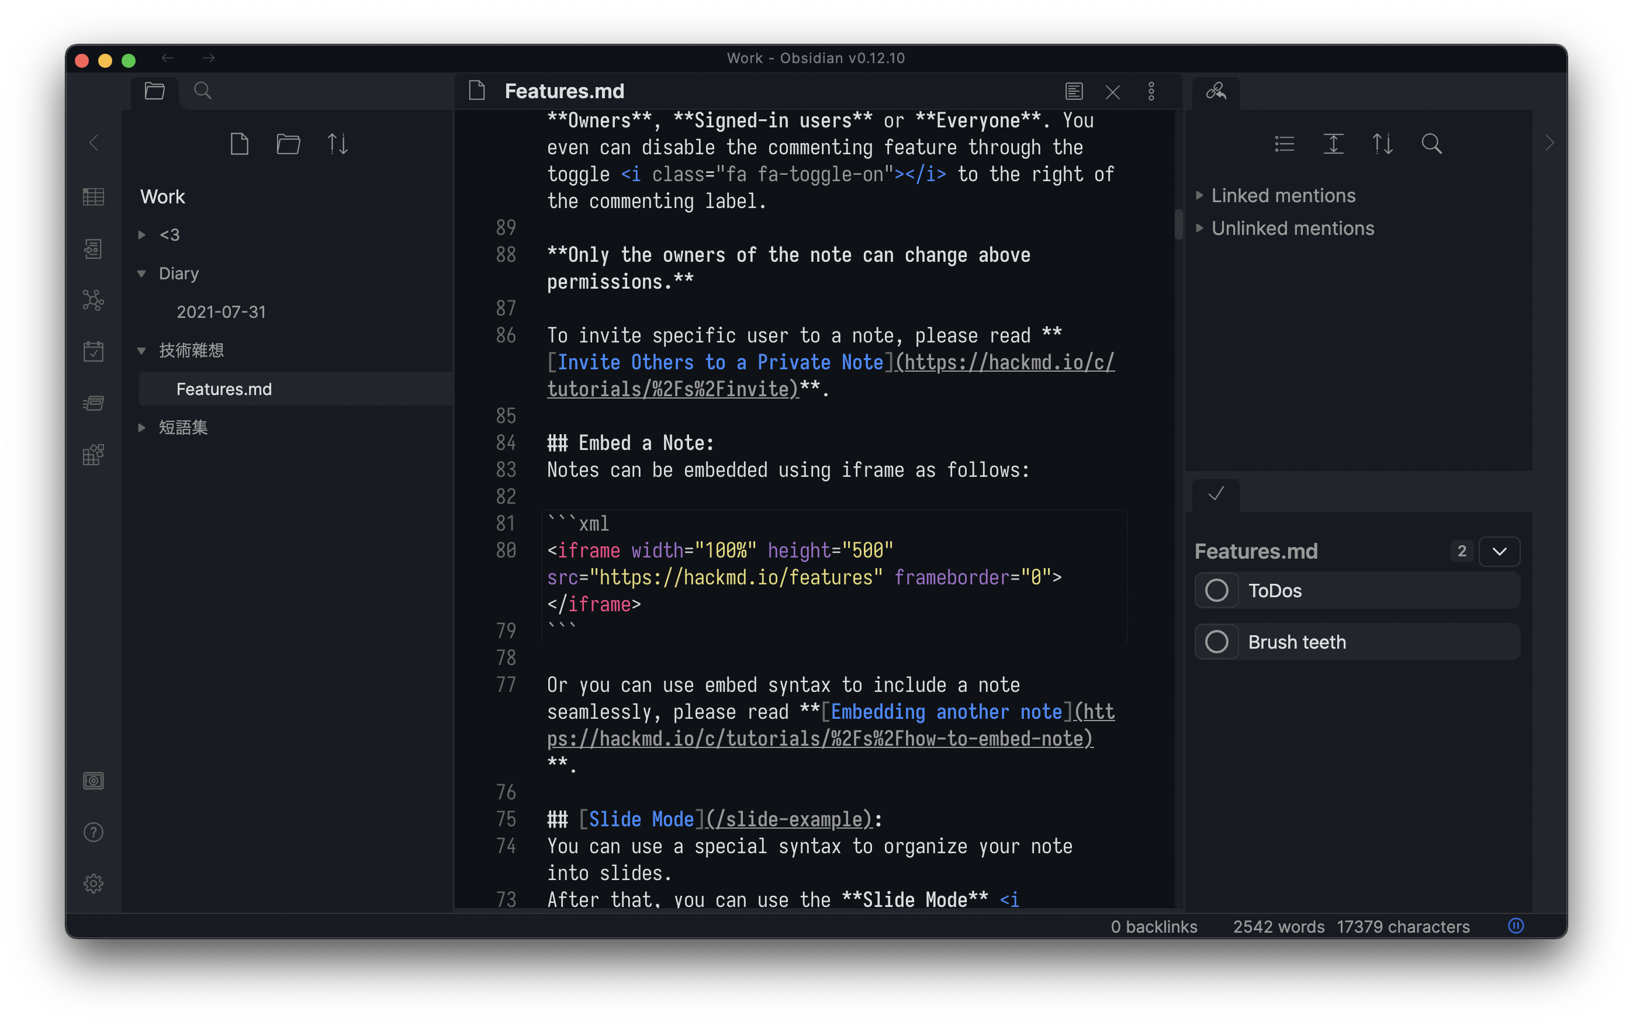Click the Embedding another note link
This screenshot has width=1633, height=1025.
(x=946, y=711)
